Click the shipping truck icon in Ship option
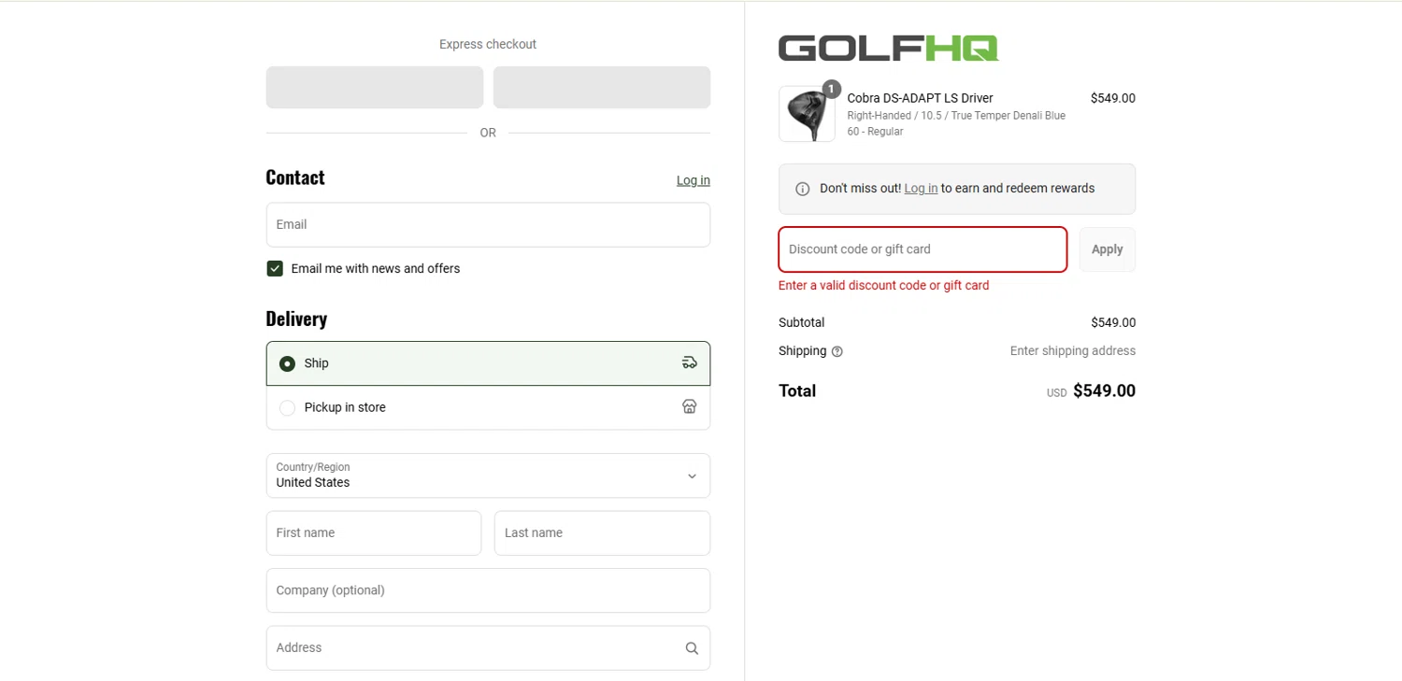The image size is (1402, 681). [689, 362]
